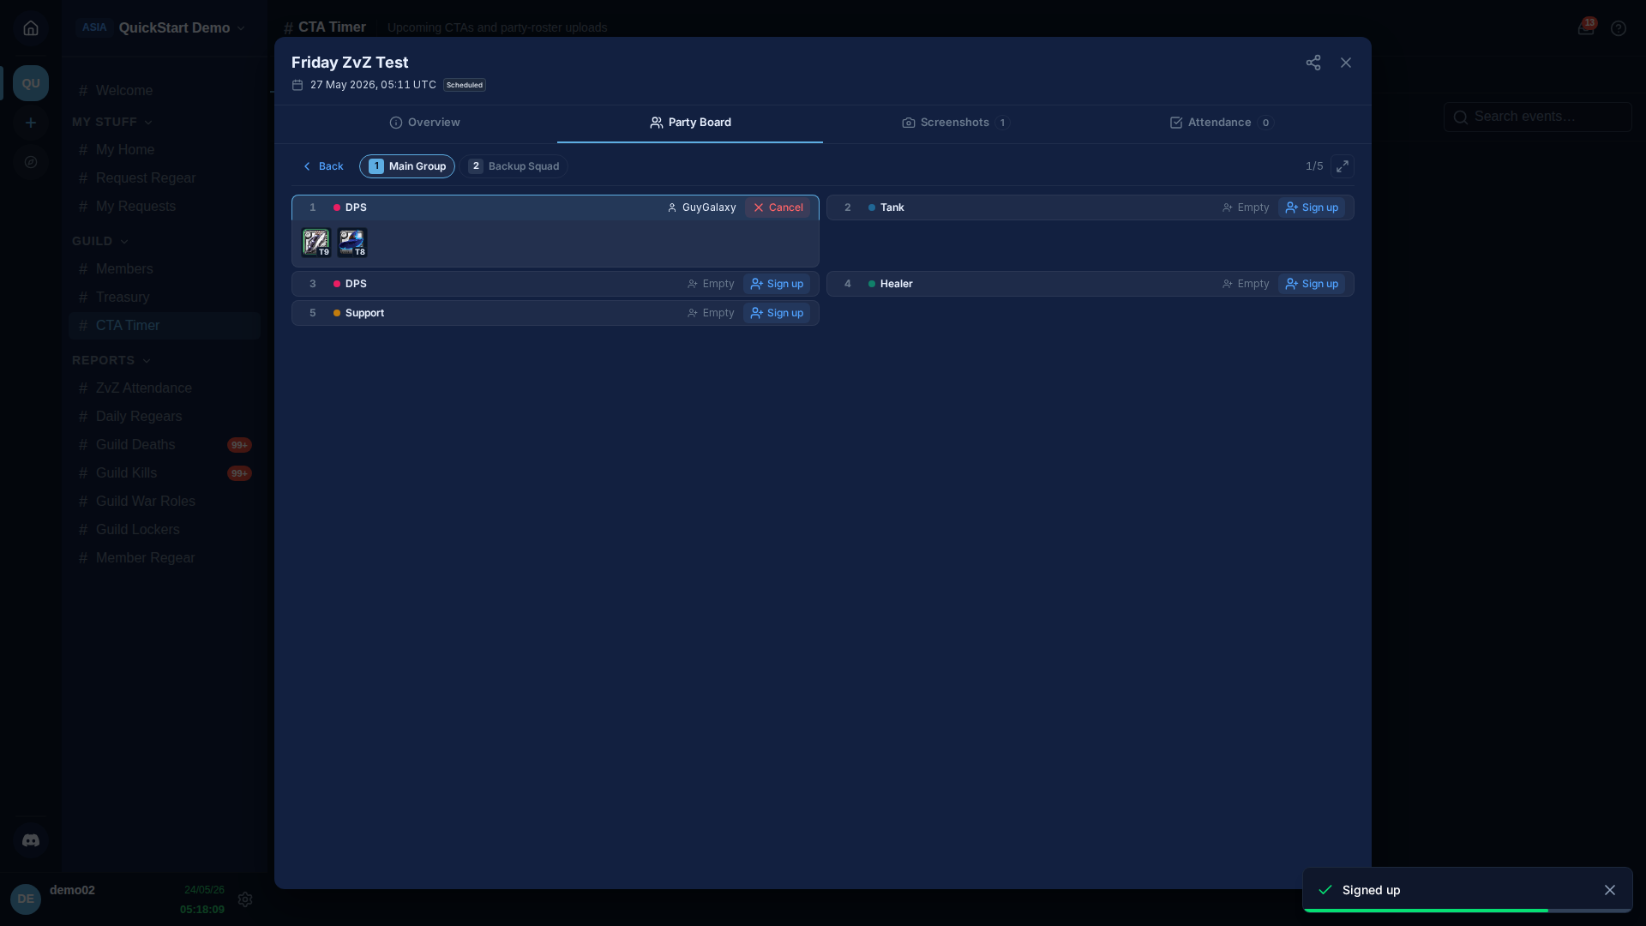
Task: Open user settings gear icon
Action: [x=245, y=899]
